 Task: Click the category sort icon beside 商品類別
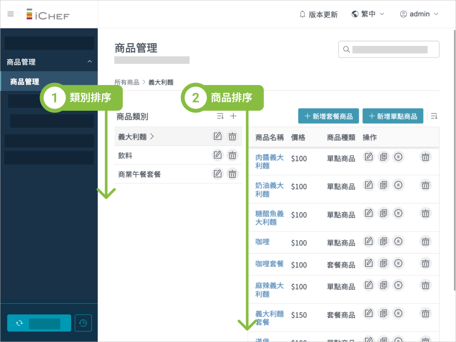(220, 117)
